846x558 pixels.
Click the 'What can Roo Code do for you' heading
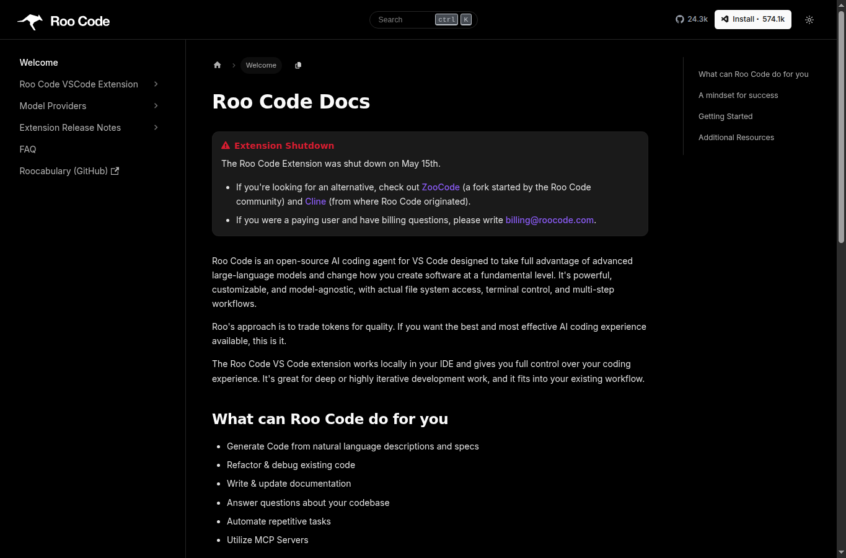tap(330, 419)
